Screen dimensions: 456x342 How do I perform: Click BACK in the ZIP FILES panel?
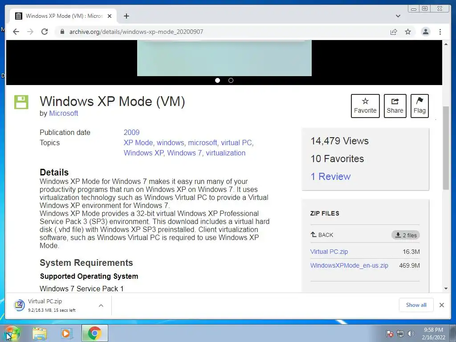(x=322, y=235)
